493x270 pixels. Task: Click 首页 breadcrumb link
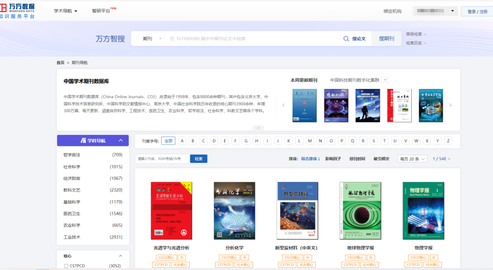click(x=60, y=62)
